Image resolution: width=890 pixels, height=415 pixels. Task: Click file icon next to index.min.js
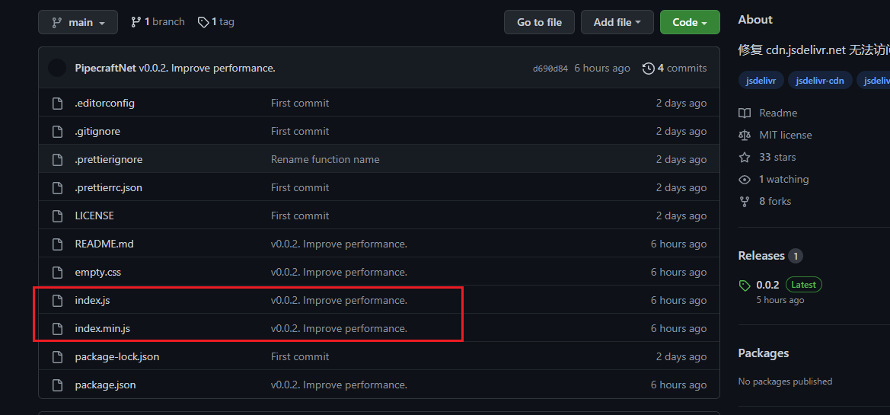57,328
